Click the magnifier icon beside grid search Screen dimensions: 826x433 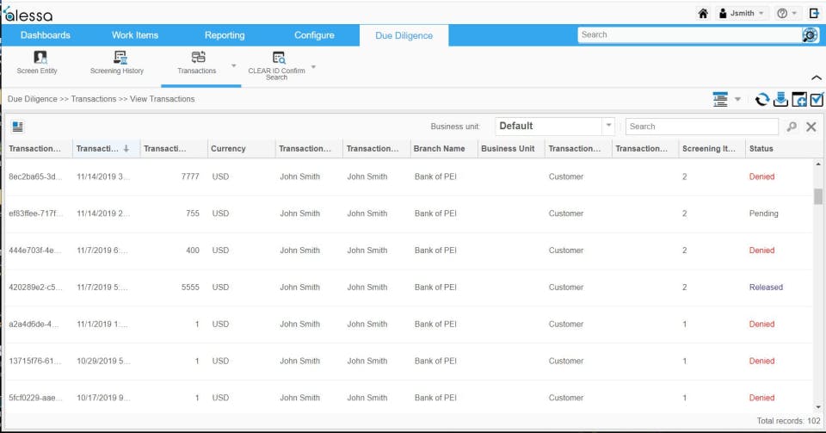click(792, 127)
